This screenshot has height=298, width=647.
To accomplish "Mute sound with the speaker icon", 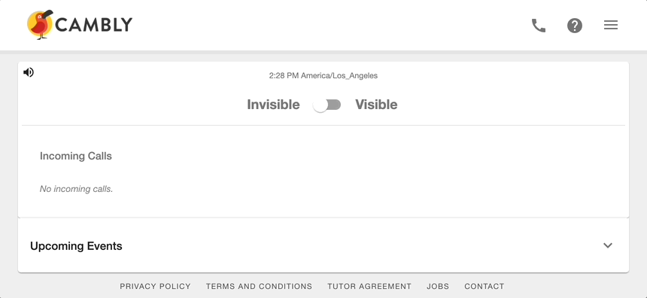I will click(29, 73).
